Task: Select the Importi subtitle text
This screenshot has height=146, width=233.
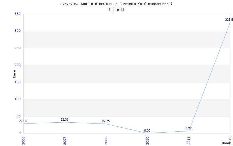Action: point(116,10)
